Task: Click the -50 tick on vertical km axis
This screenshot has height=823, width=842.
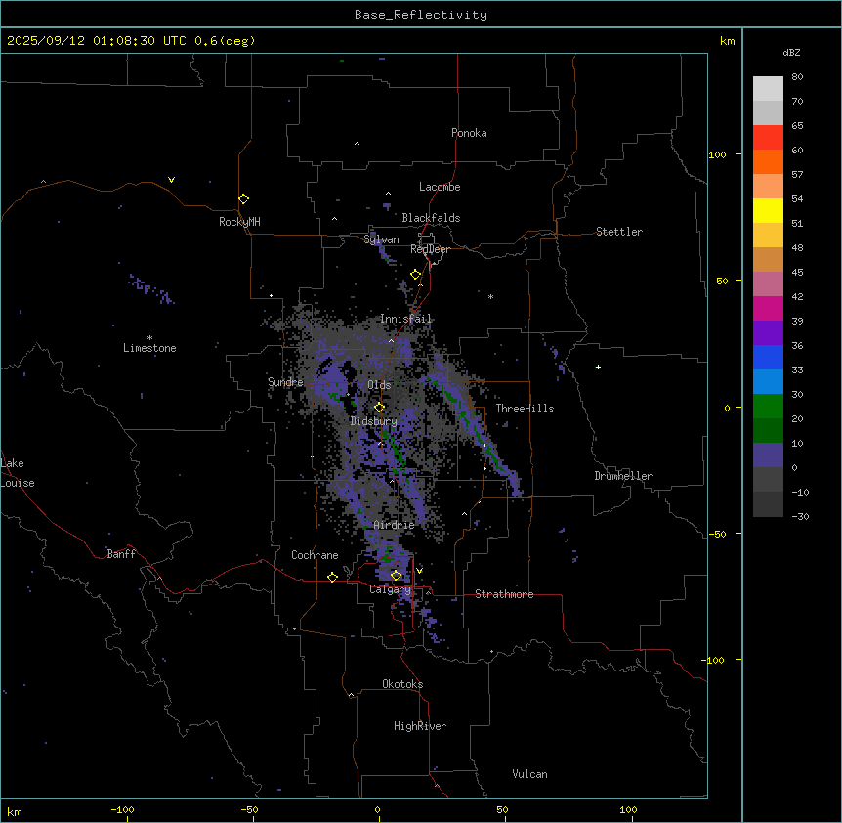Action: pos(717,534)
